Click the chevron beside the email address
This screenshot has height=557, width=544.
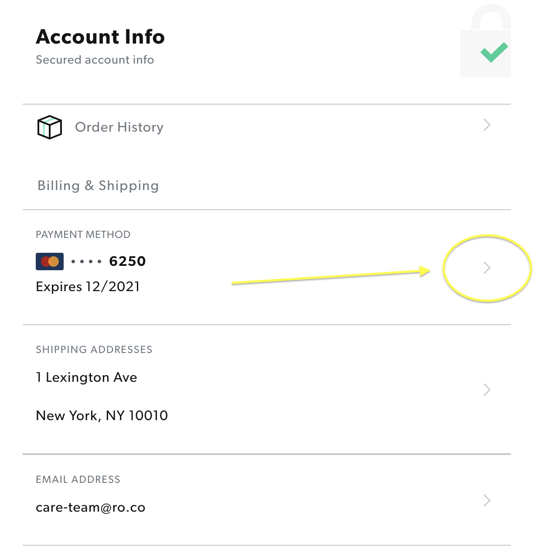(487, 500)
